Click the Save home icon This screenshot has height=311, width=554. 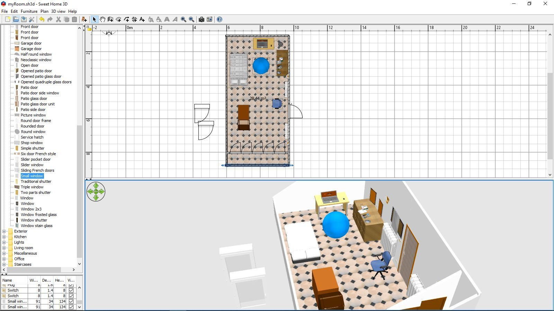[x=24, y=19]
